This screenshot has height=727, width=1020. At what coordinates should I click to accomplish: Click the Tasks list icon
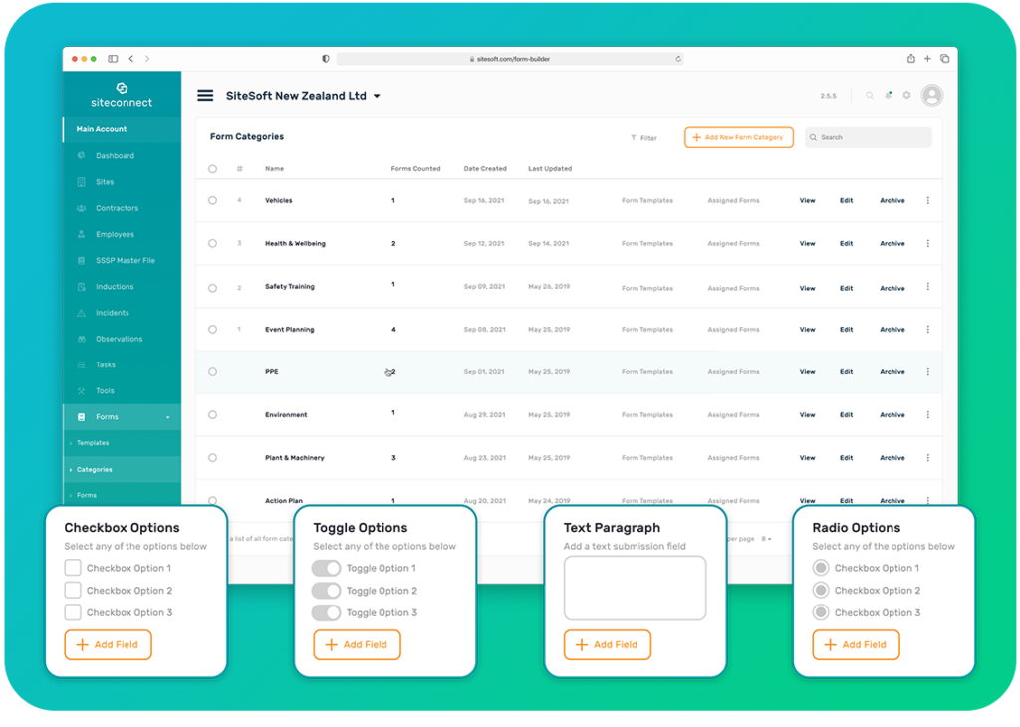point(82,364)
